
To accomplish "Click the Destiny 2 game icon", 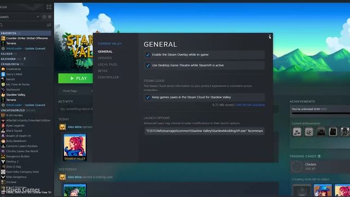I will pyautogui.click(x=3, y=161).
